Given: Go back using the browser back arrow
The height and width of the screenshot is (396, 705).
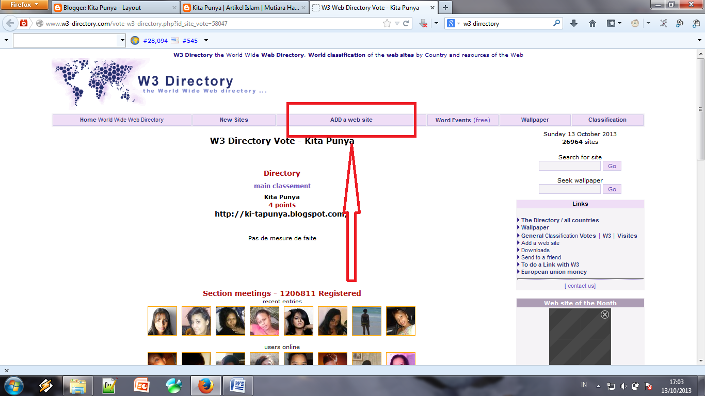Looking at the screenshot, I should (10, 23).
